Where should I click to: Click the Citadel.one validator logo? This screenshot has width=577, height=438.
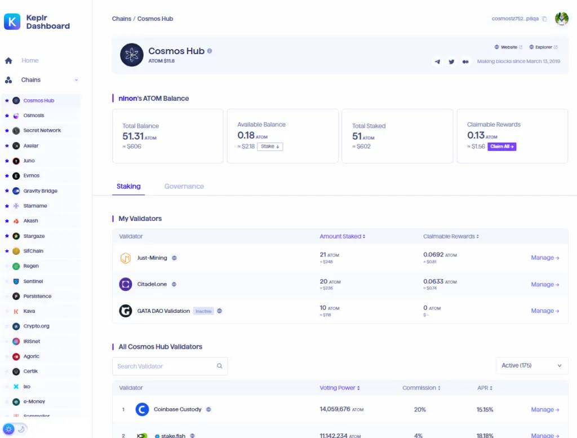126,285
